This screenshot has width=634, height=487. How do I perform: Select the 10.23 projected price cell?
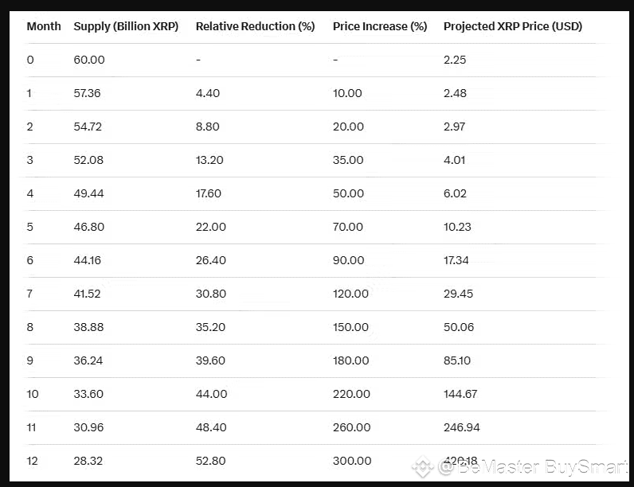pos(457,227)
